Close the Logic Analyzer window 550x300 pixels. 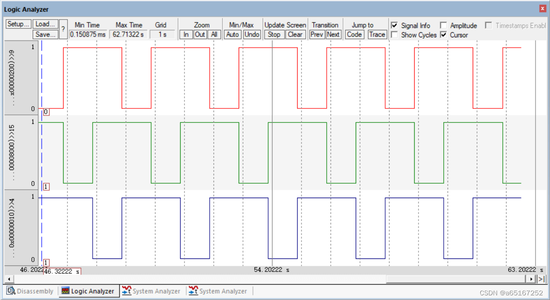pos(543,8)
